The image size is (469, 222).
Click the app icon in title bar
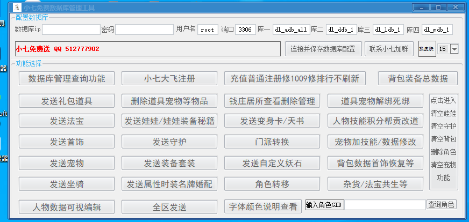17,7
